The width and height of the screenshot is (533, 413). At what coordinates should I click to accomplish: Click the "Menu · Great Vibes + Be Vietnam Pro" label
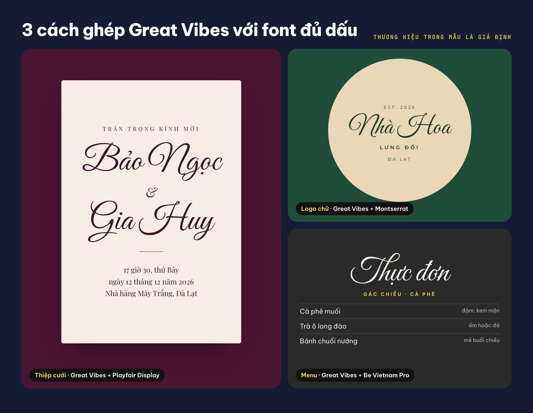tap(355, 375)
